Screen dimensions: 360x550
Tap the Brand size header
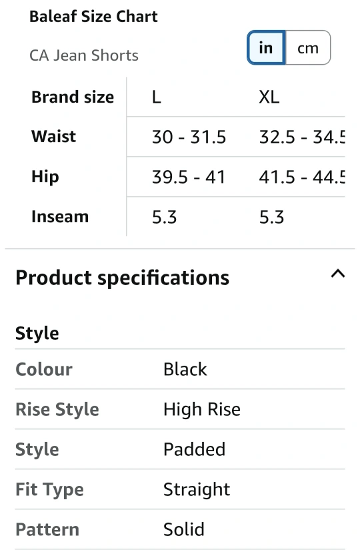point(73,97)
